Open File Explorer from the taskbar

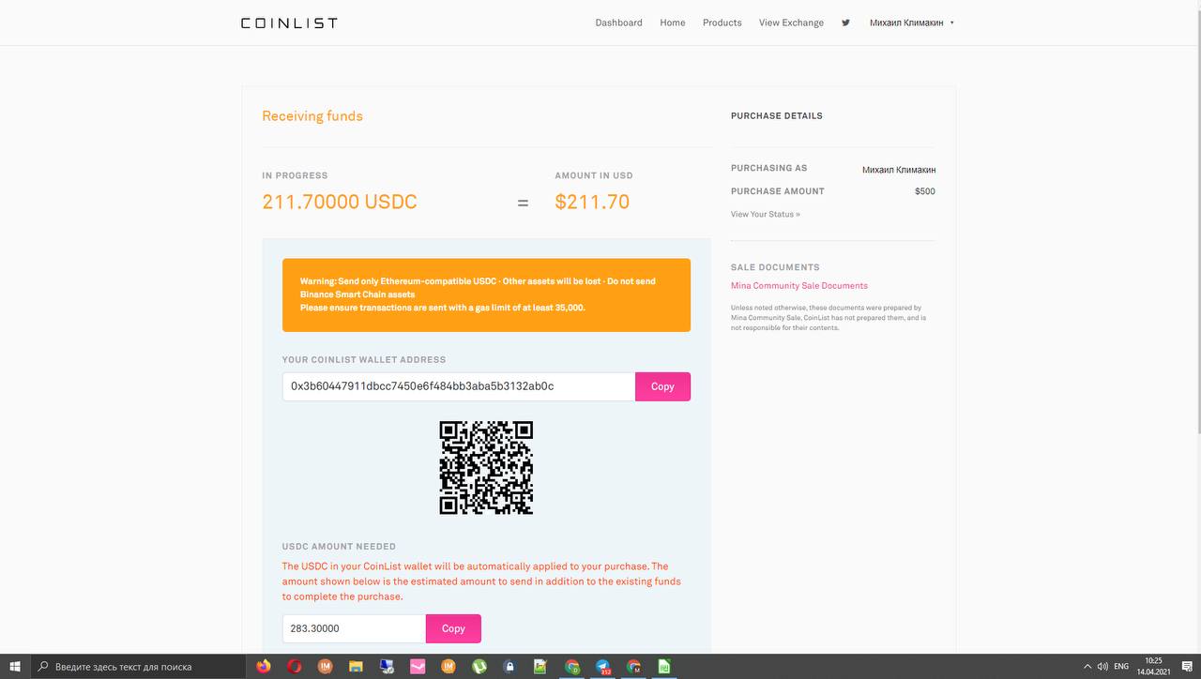(356, 667)
